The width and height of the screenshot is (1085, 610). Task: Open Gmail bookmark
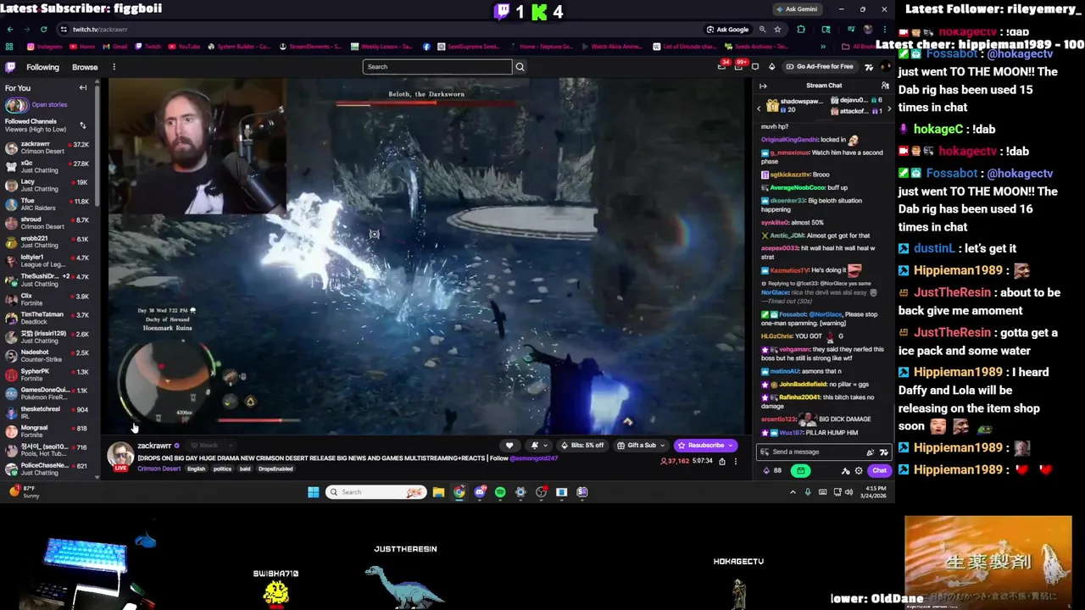[x=114, y=47]
